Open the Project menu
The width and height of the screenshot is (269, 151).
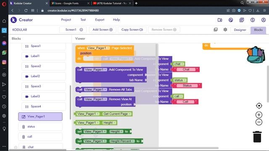[x=66, y=20]
